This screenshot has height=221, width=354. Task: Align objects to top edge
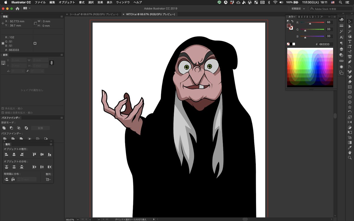(x=34, y=154)
